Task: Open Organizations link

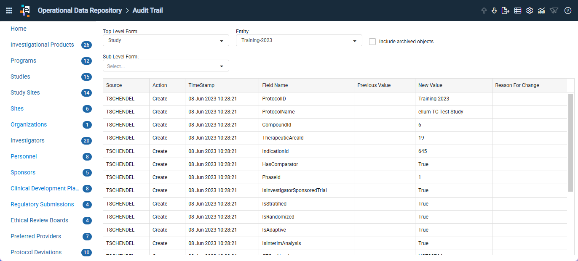Action: 29,124
